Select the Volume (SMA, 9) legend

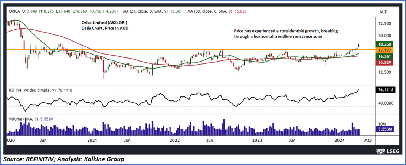[32, 119]
